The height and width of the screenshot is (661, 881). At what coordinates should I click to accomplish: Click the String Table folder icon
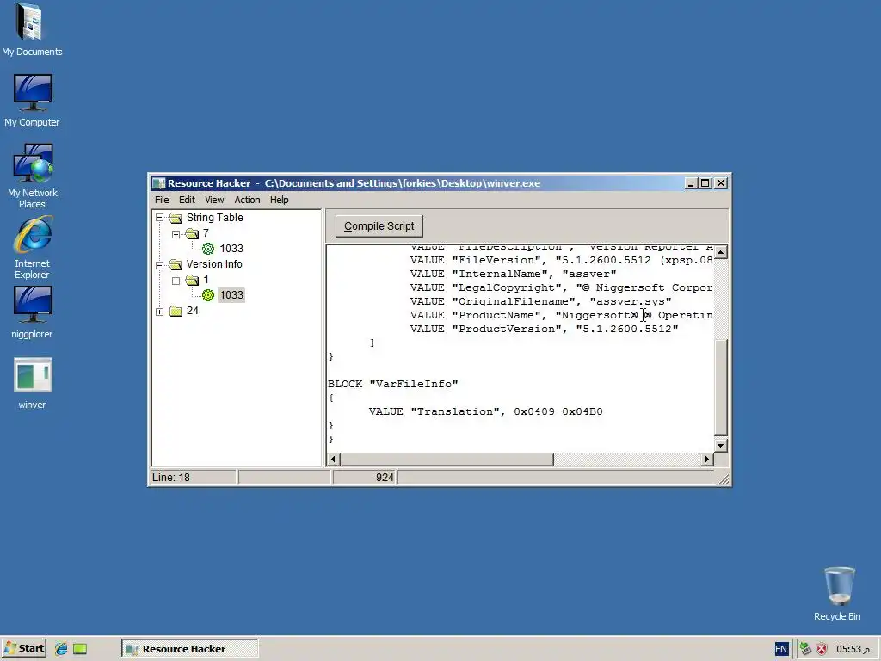pyautogui.click(x=176, y=218)
